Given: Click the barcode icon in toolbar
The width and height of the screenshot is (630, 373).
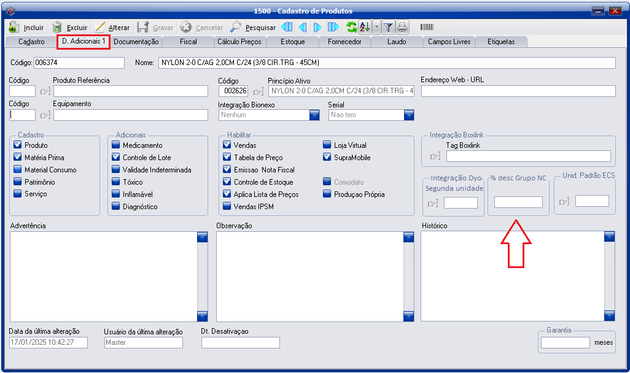Looking at the screenshot, I should [x=427, y=27].
